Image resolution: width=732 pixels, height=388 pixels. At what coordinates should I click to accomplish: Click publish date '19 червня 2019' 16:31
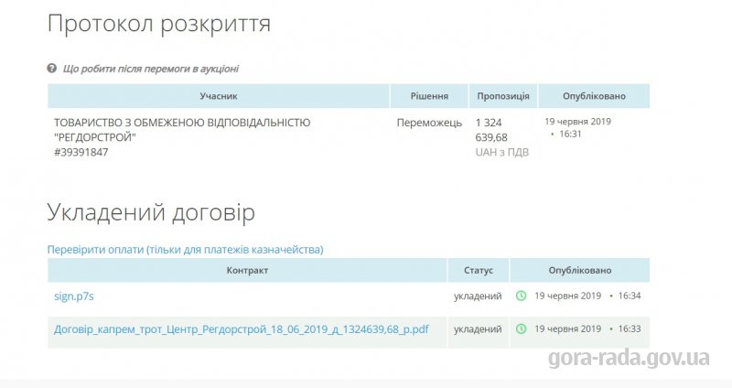[578, 127]
